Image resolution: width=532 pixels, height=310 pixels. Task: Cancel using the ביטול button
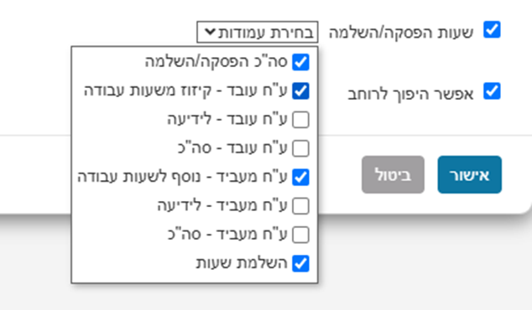coord(393,174)
